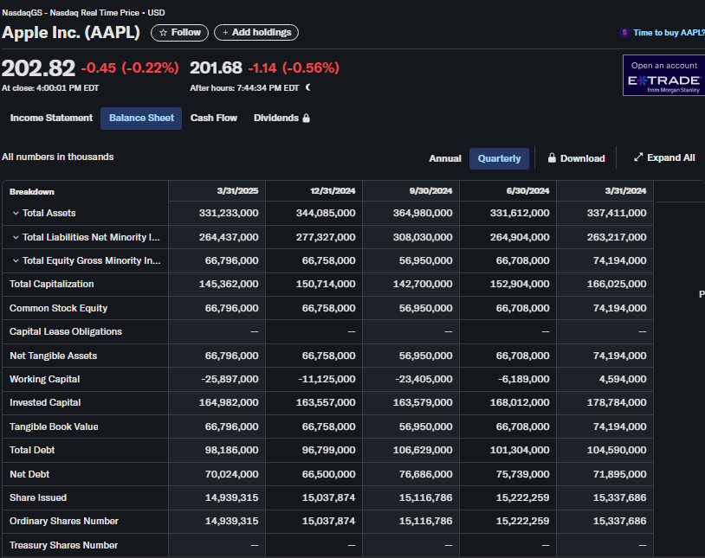
Task: Click the lock icon beside Dividends
Action: (x=307, y=119)
